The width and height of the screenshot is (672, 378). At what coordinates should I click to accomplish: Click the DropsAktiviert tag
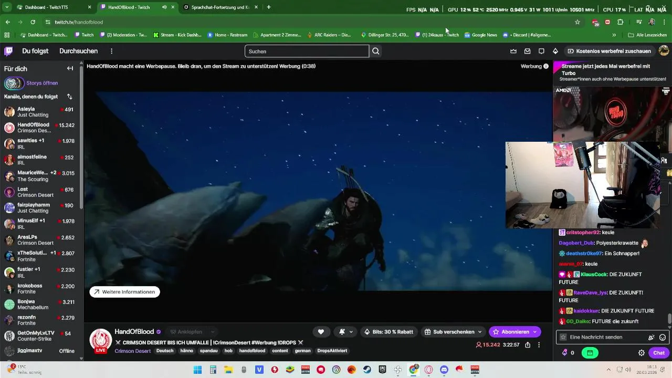332,351
